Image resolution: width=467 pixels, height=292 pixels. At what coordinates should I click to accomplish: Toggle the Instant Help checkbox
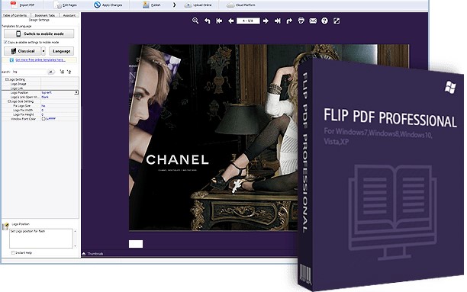(13, 252)
